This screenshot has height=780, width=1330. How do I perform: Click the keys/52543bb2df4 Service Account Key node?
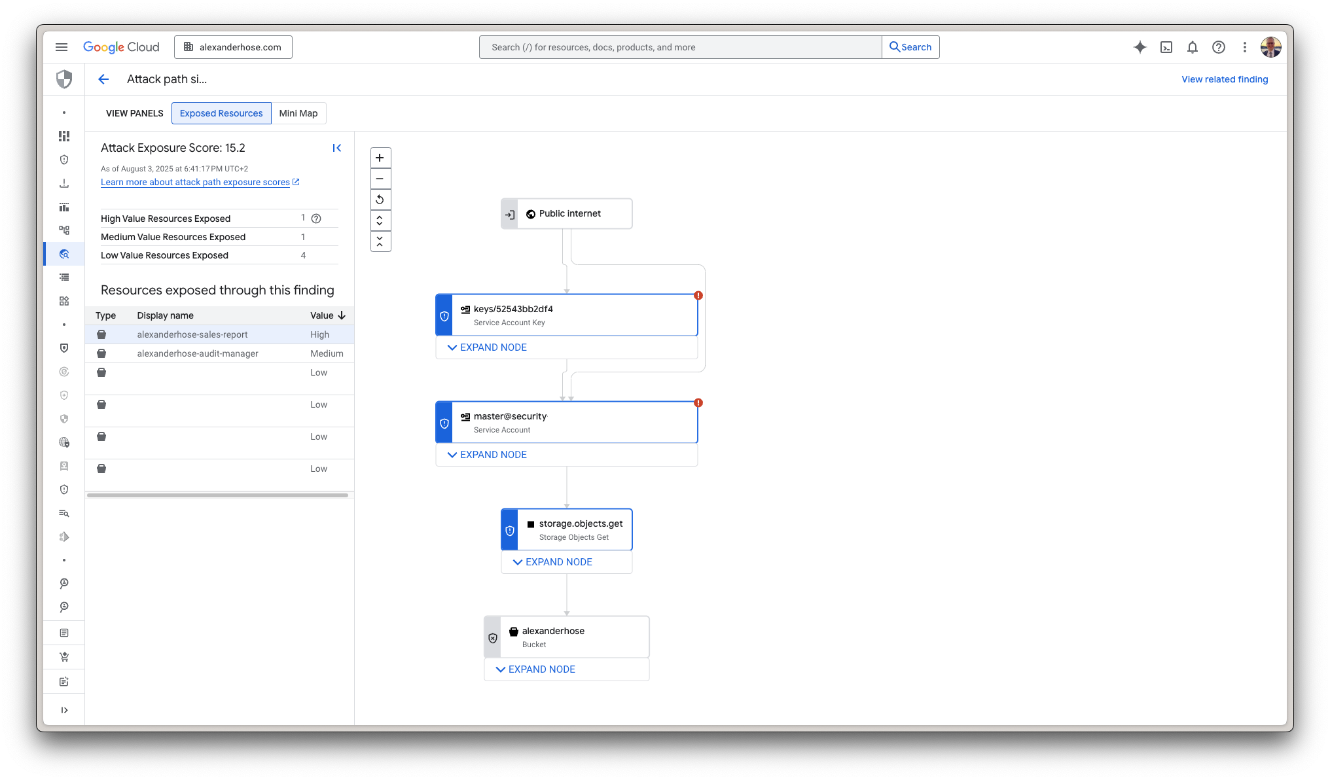(x=567, y=315)
